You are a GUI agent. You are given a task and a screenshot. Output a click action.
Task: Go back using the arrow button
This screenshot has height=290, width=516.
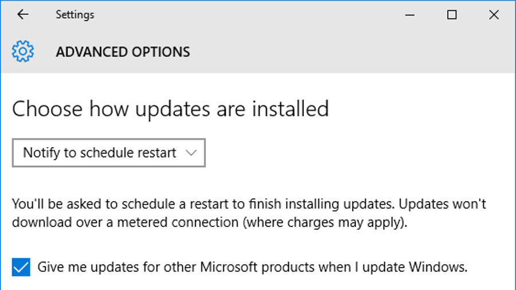(23, 14)
